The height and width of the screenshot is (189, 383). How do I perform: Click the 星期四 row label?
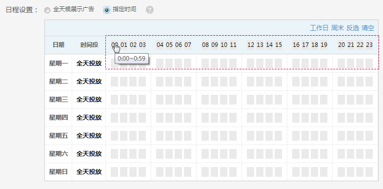[x=59, y=118]
